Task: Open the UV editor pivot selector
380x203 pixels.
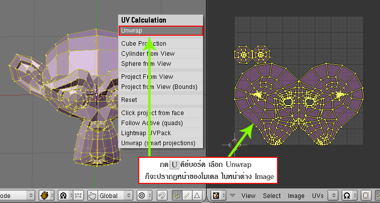Action: 349,195
